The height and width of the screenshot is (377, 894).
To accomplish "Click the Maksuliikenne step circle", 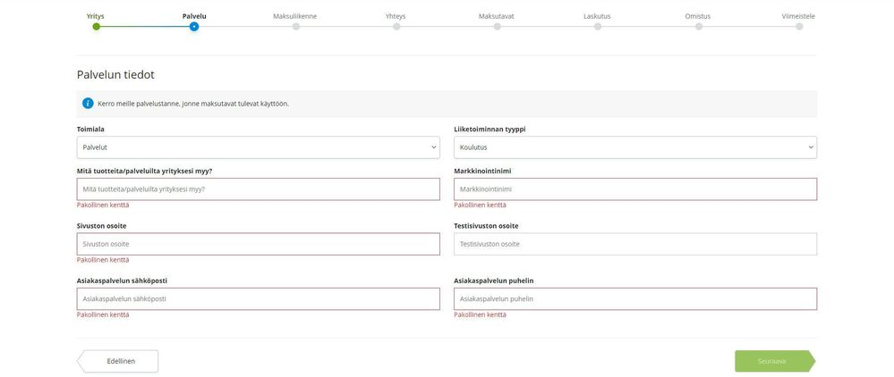I will click(x=295, y=26).
